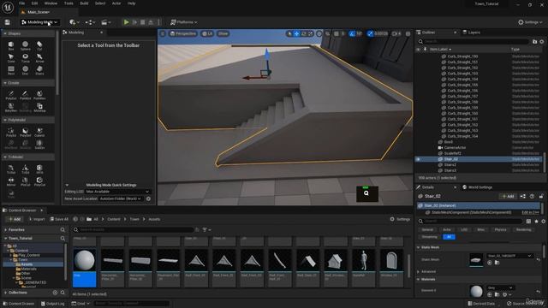548x308 pixels.
Task: Select the CubeGr polymodel tool
Action: click(x=39, y=132)
